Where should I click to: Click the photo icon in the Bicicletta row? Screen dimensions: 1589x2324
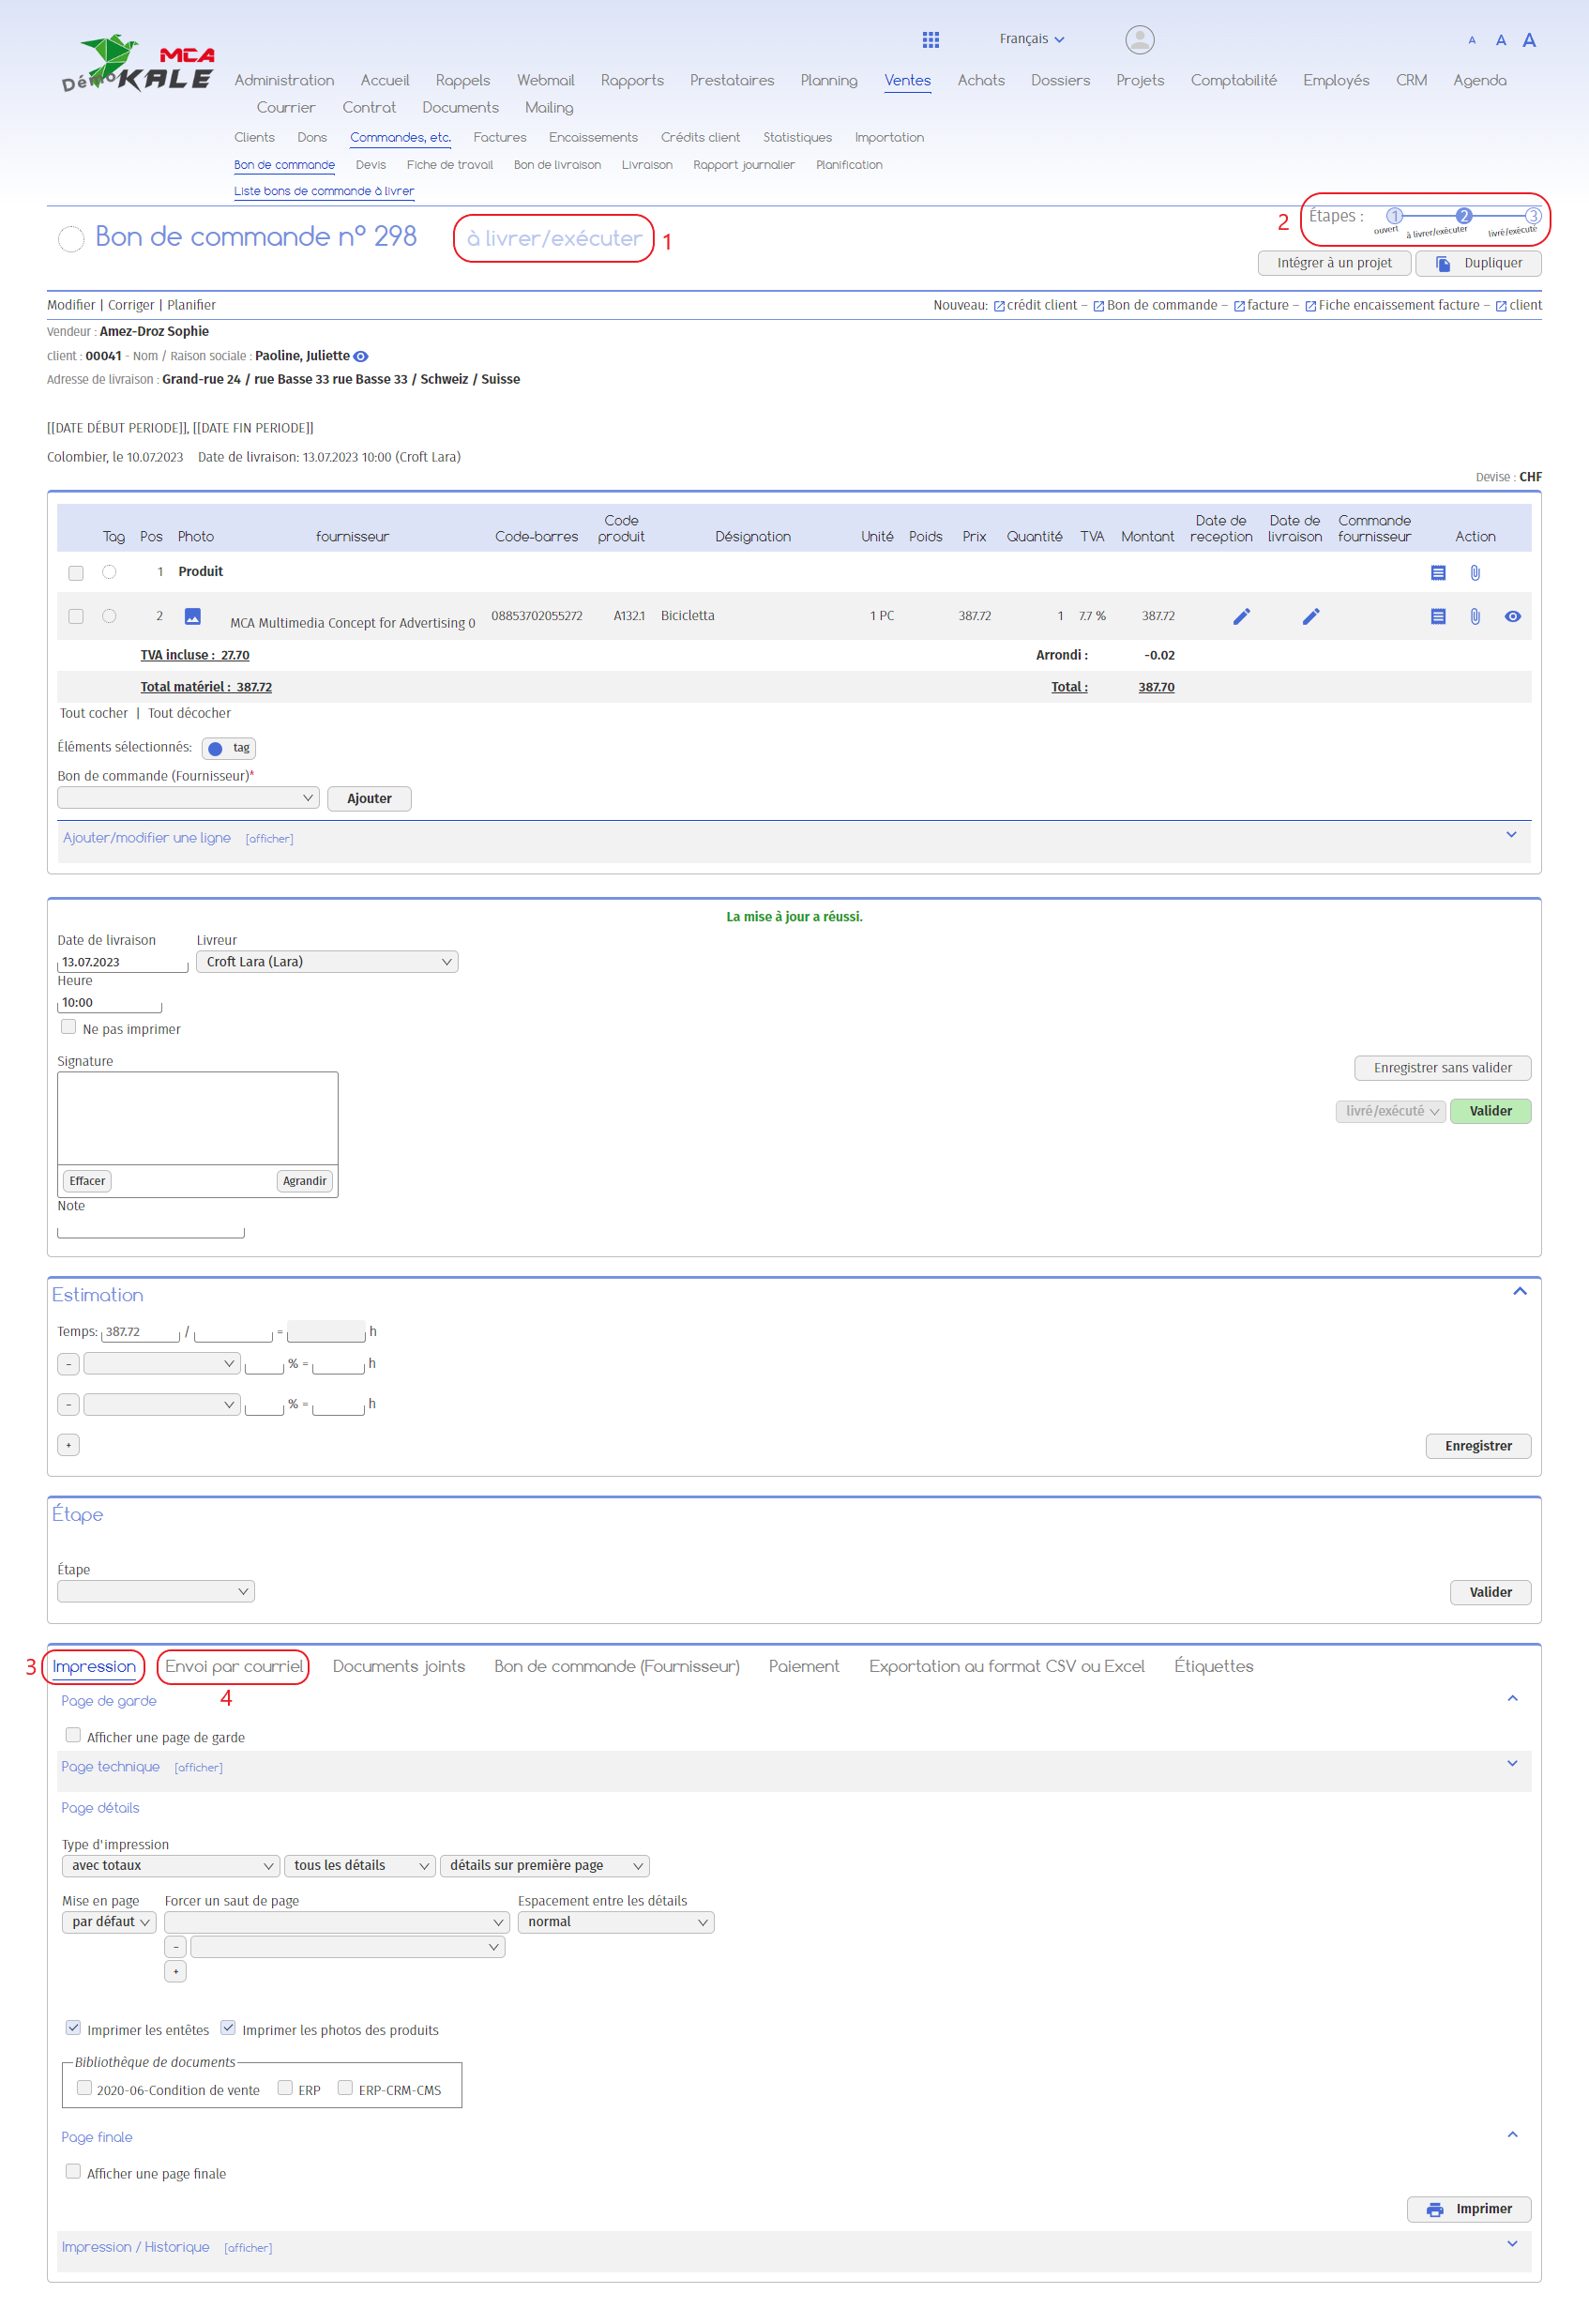193,616
